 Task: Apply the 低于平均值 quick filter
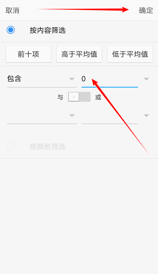[x=130, y=54]
